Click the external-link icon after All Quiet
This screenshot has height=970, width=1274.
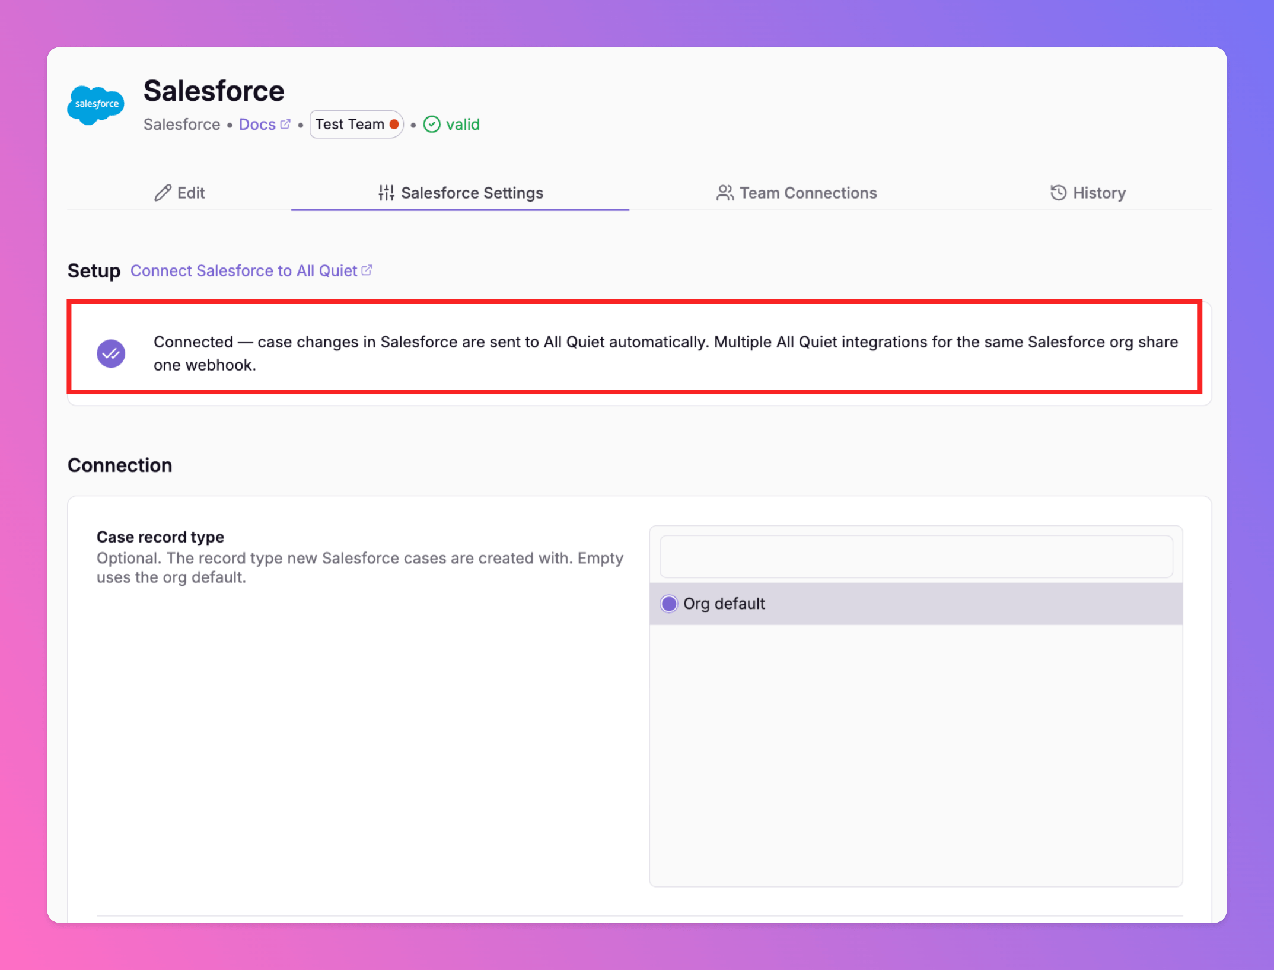click(x=367, y=270)
